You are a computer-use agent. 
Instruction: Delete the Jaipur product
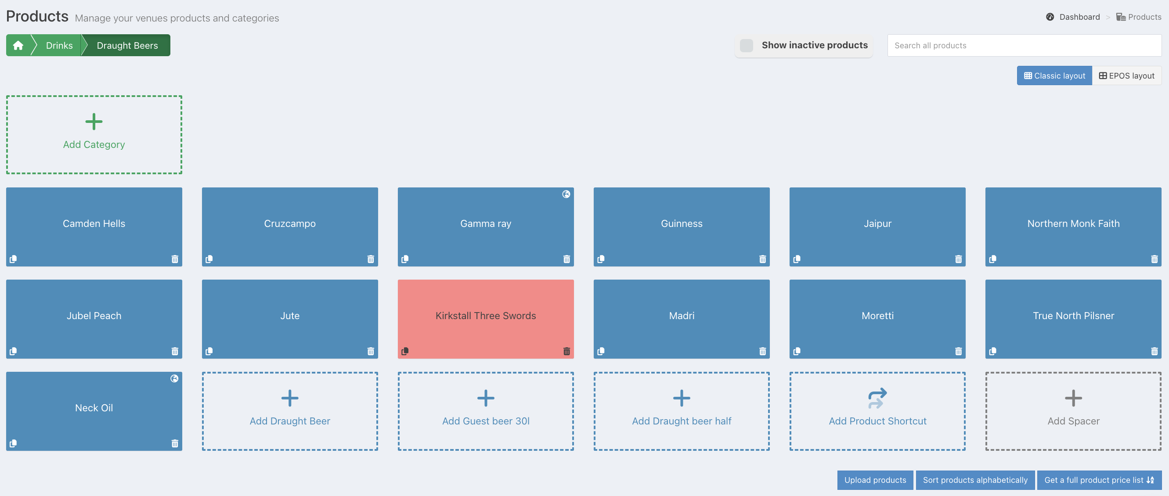click(x=959, y=259)
